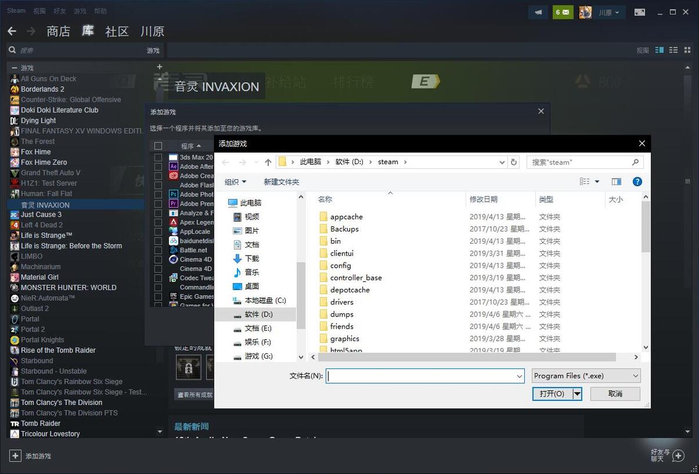Viewport: 699px width, 474px height.
Task: Click 新建文件夹 button
Action: tap(281, 182)
